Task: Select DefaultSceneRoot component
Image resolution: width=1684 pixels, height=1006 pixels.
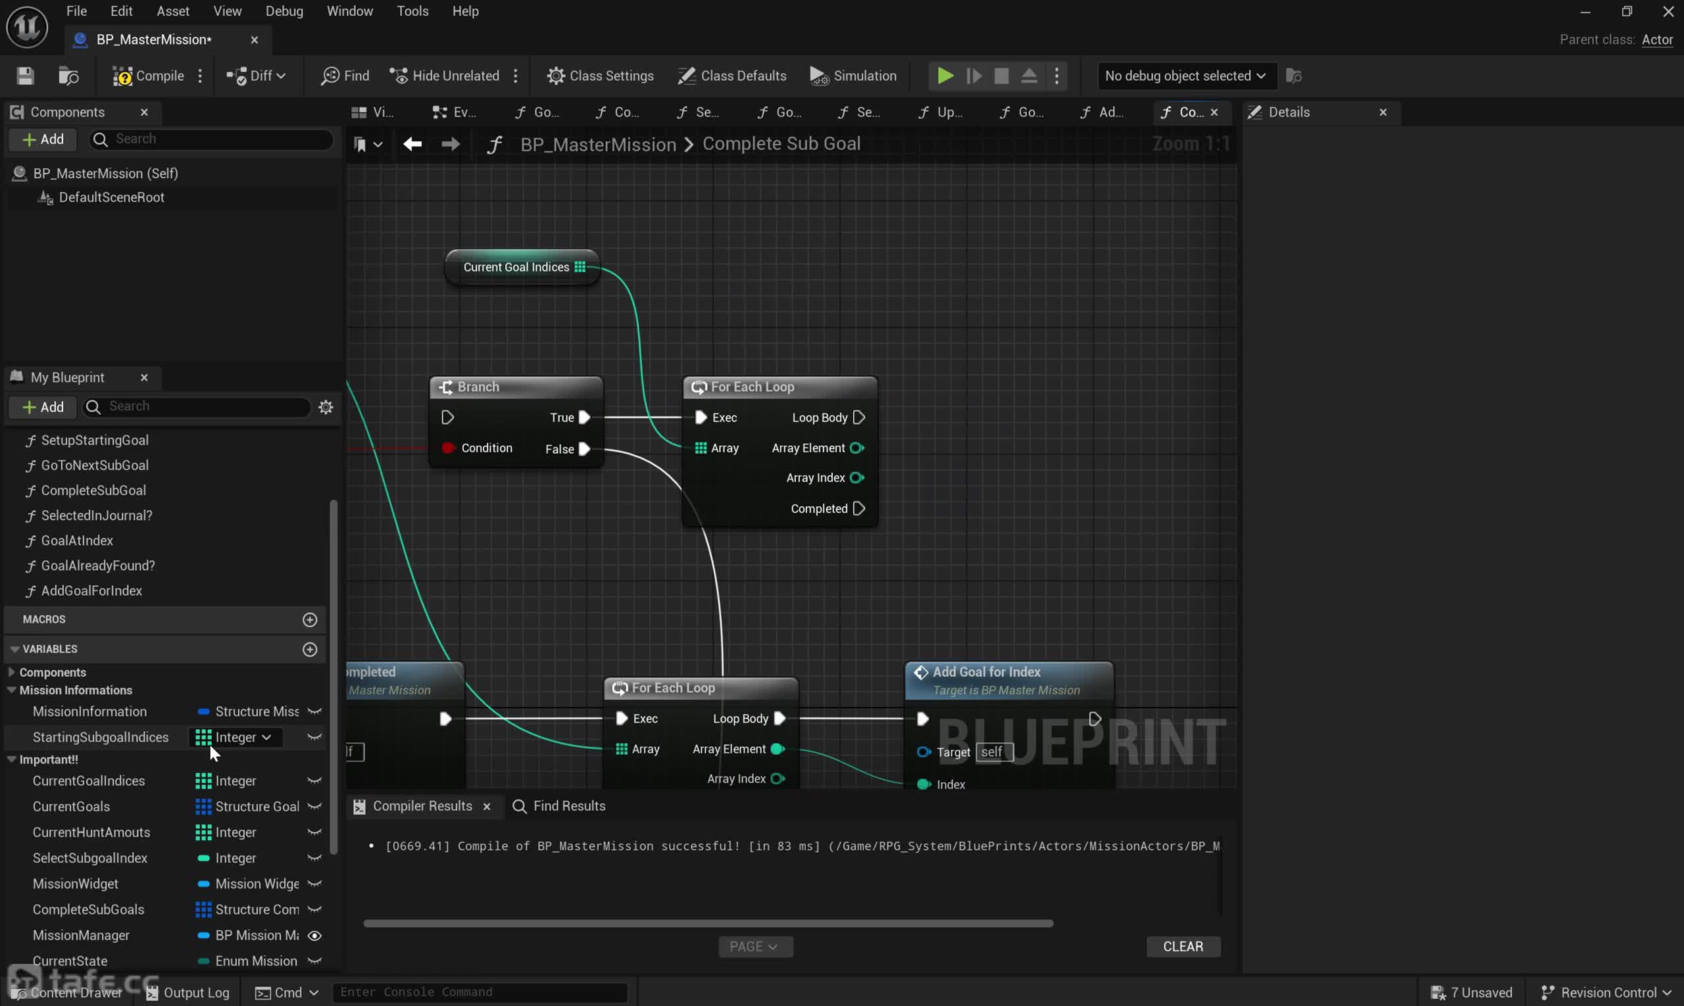Action: pyautogui.click(x=111, y=197)
